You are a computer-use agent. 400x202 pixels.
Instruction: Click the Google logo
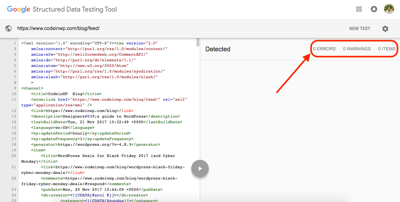click(x=18, y=9)
